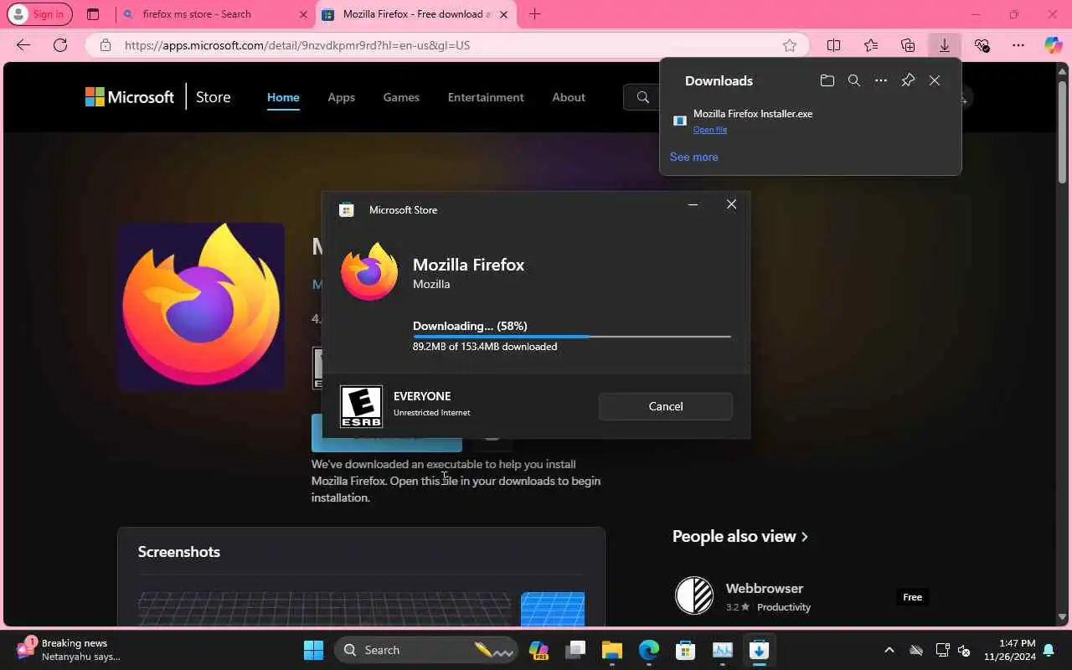Open Browser essentials icon

982,45
